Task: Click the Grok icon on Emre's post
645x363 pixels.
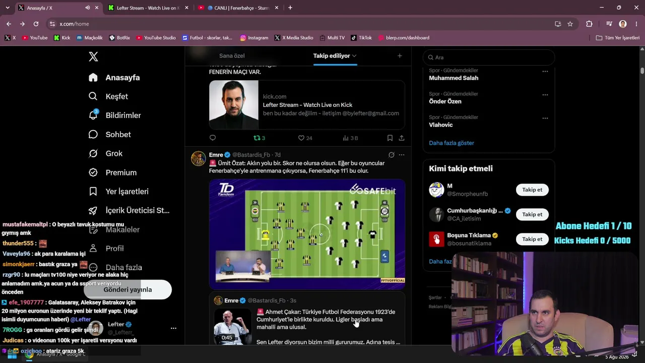Action: click(x=392, y=155)
